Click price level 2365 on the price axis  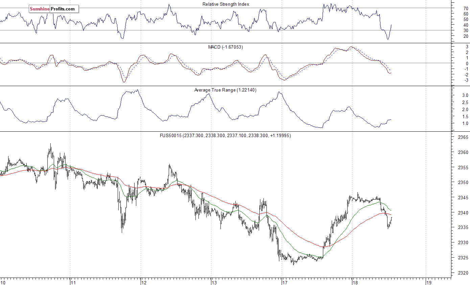(463, 137)
